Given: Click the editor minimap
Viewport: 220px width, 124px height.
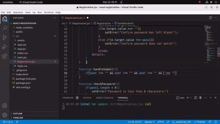Looking at the screenshot, I should tap(210, 44).
